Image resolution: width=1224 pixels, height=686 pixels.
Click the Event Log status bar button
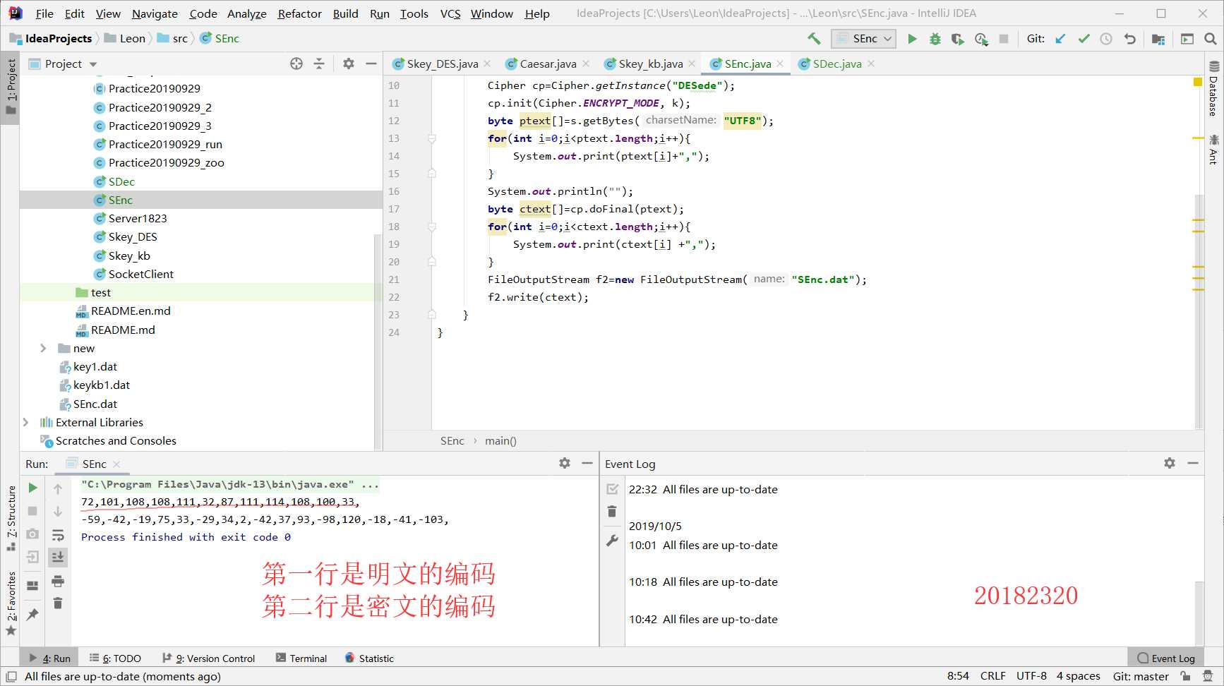pyautogui.click(x=1166, y=658)
